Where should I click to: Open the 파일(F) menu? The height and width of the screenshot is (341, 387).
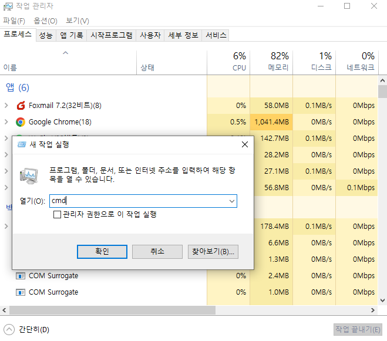point(14,21)
